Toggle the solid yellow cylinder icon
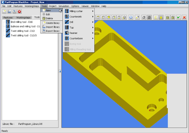 [161, 17]
